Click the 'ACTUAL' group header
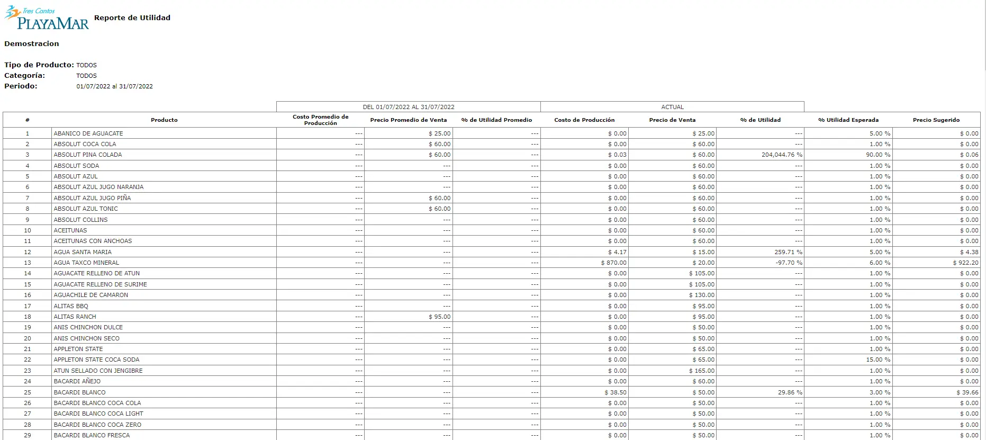Viewport: 986px width, 440px height. (672, 107)
